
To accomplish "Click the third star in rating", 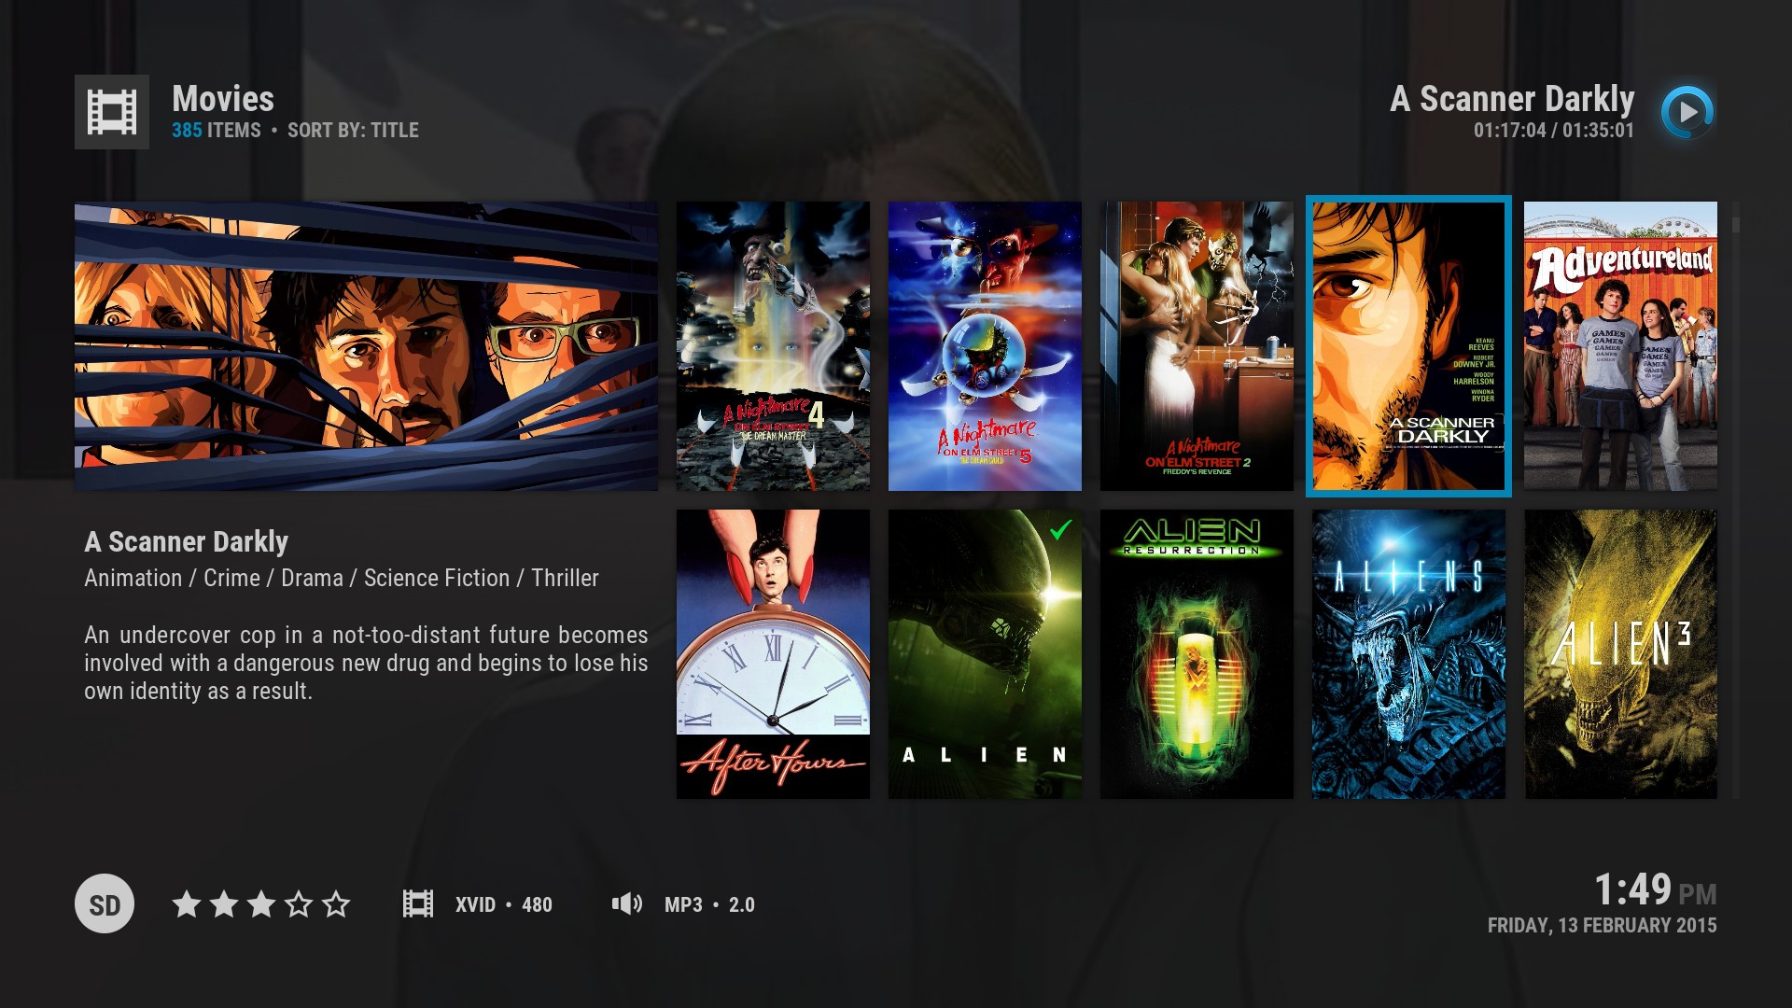I will 261,903.
